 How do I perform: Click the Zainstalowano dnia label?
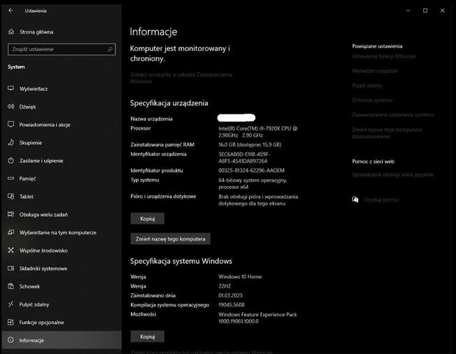pyautogui.click(x=153, y=295)
